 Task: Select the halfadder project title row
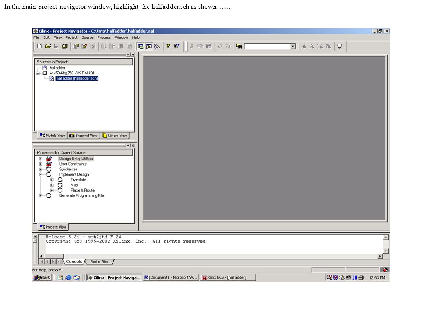57,68
